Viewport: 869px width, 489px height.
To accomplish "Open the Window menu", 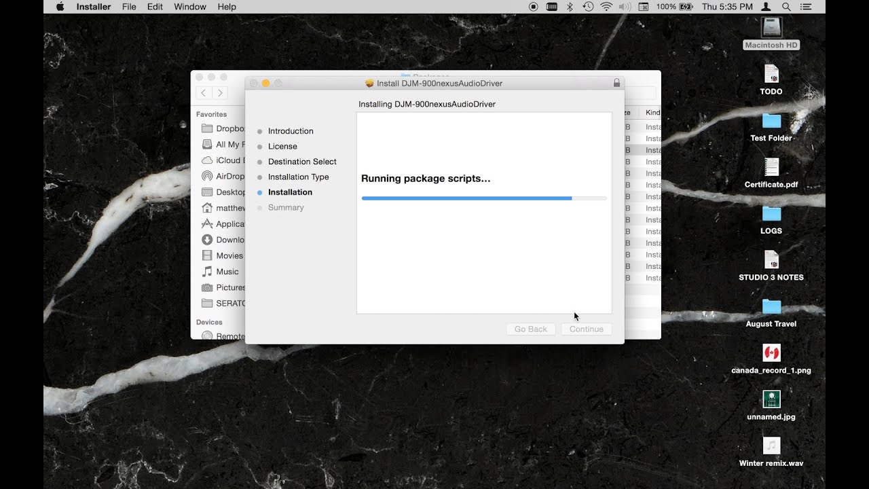I will pos(190,7).
